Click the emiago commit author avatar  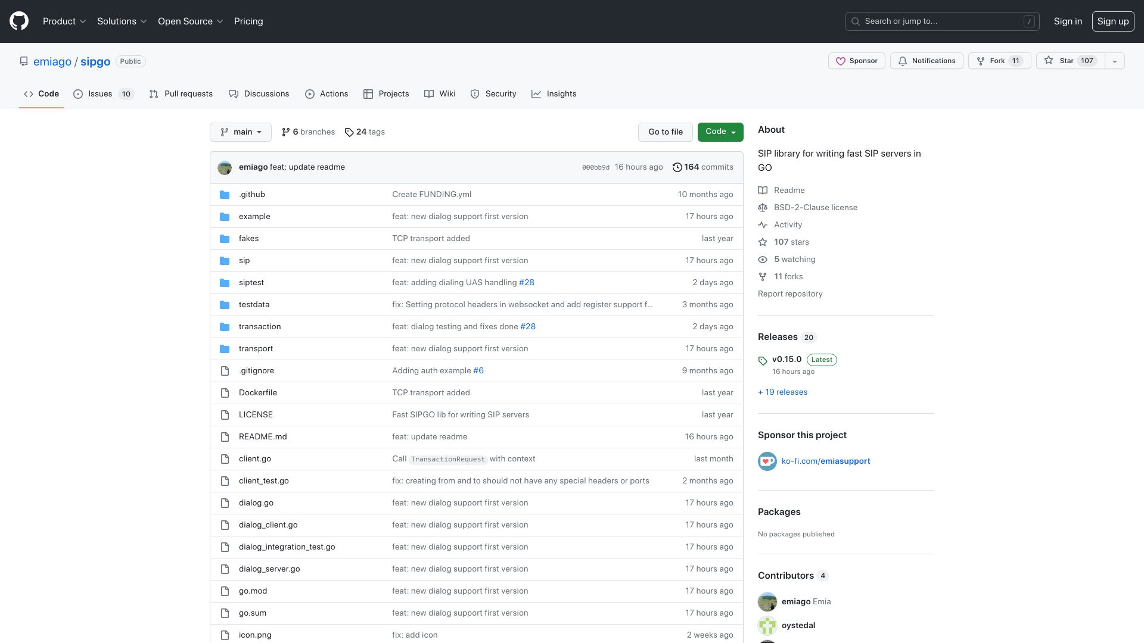pos(225,167)
